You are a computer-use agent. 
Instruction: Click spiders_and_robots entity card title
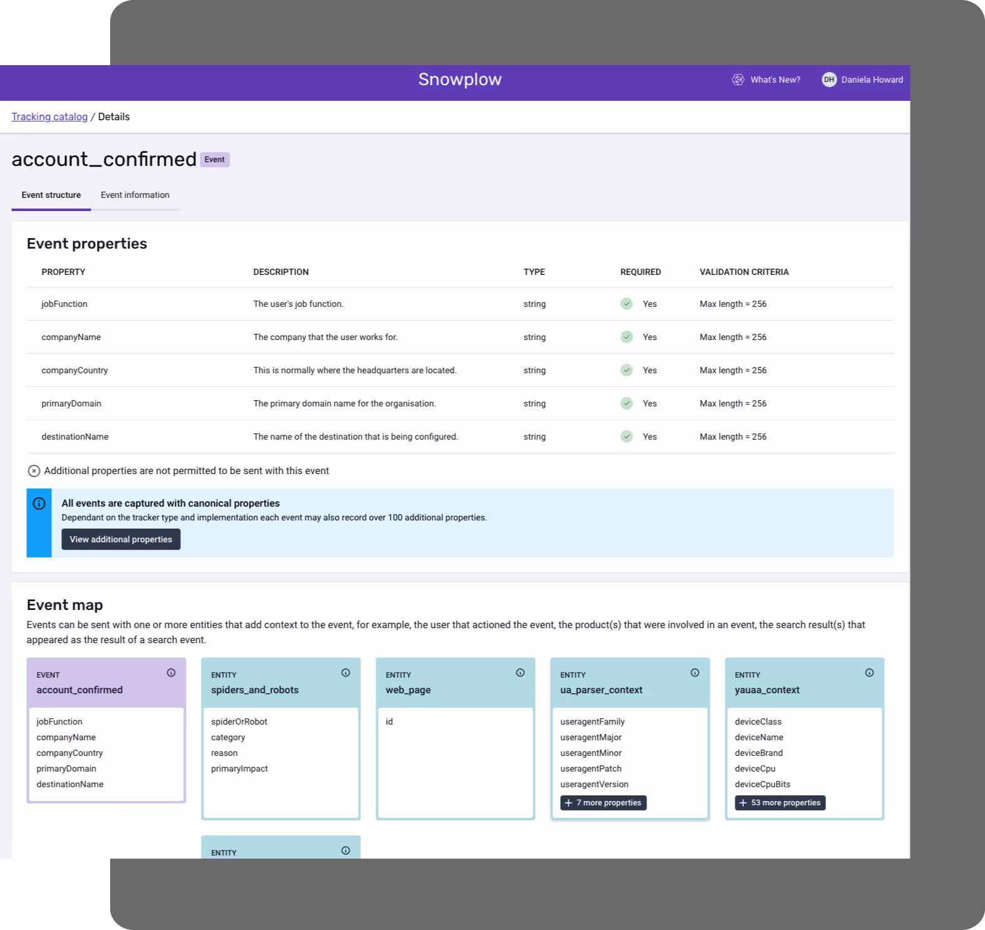(x=255, y=690)
